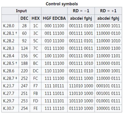Viewport: 123px width, 113px height.
Task: Click binary input 000 11100
Action: point(54,26)
